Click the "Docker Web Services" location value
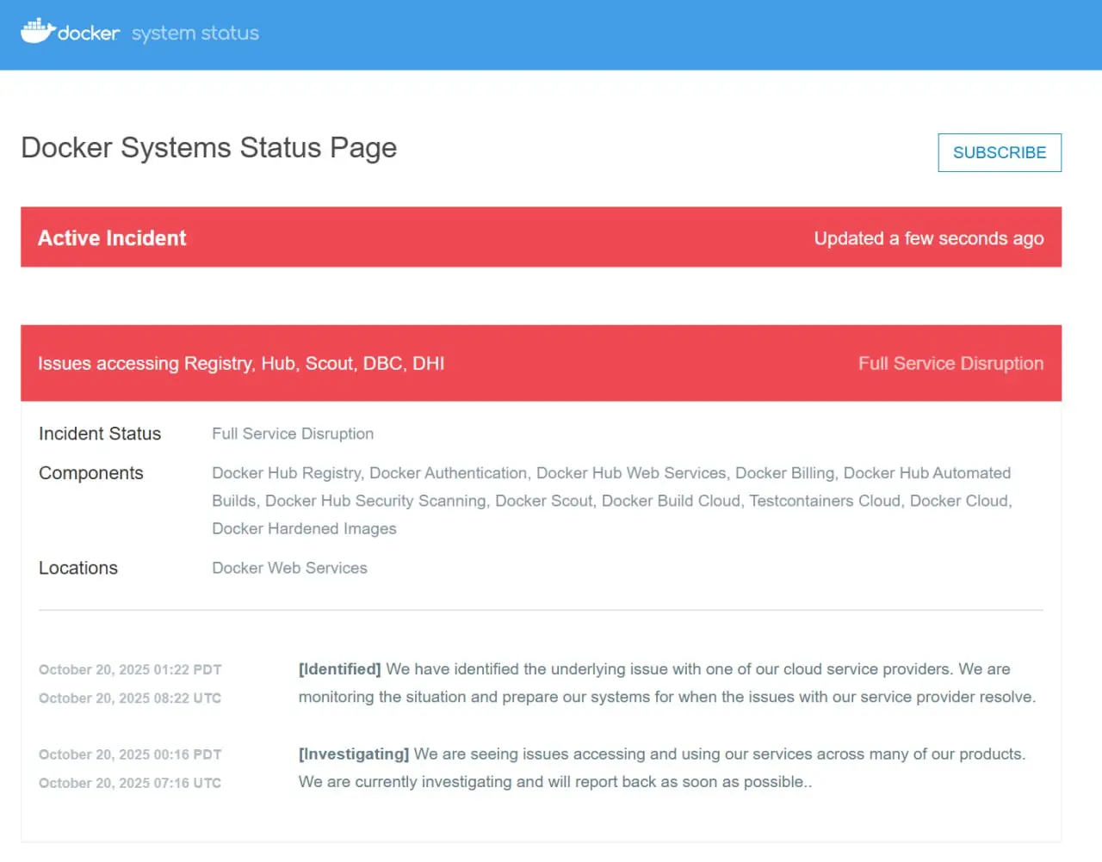The image size is (1102, 862). coord(290,568)
